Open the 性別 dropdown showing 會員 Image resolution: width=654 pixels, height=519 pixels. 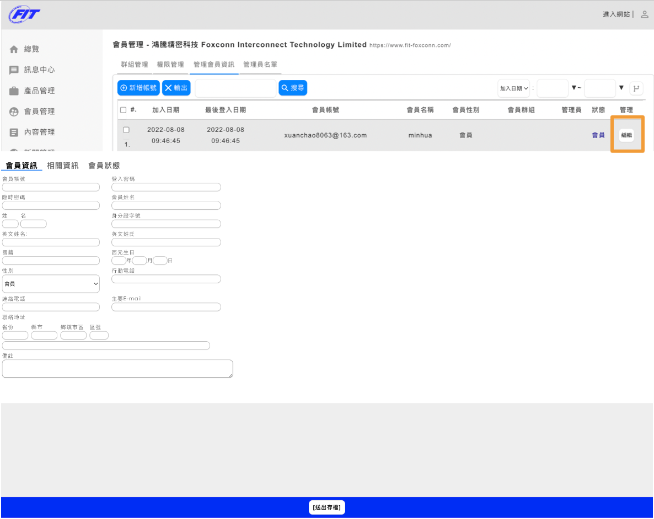[x=51, y=284]
